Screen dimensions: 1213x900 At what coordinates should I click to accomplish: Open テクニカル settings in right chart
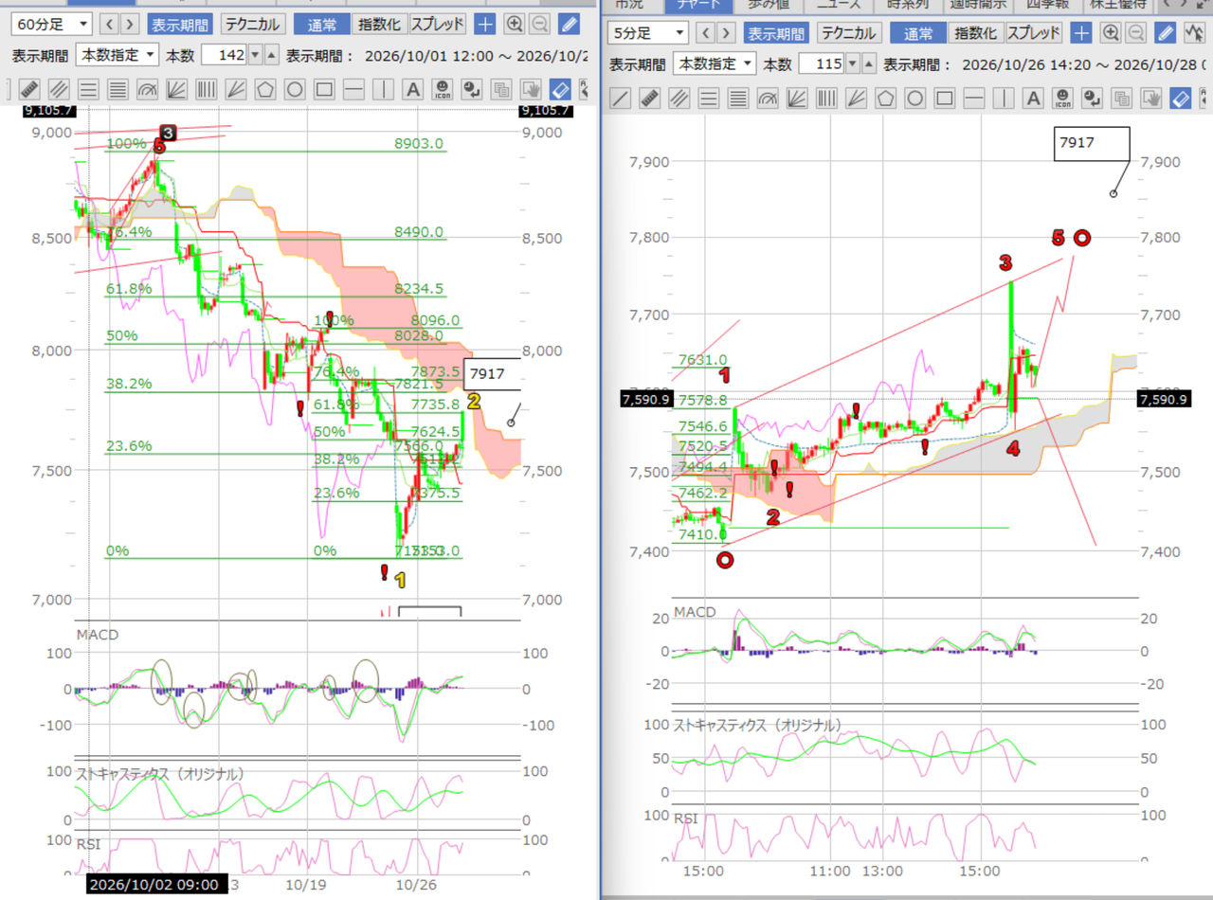click(848, 33)
